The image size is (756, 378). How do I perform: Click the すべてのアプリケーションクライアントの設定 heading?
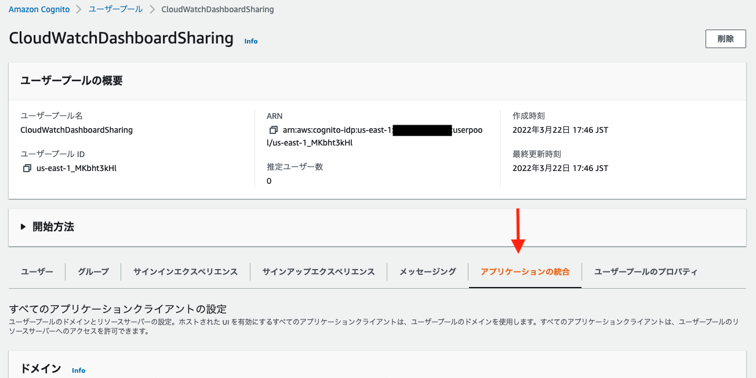[x=118, y=308]
